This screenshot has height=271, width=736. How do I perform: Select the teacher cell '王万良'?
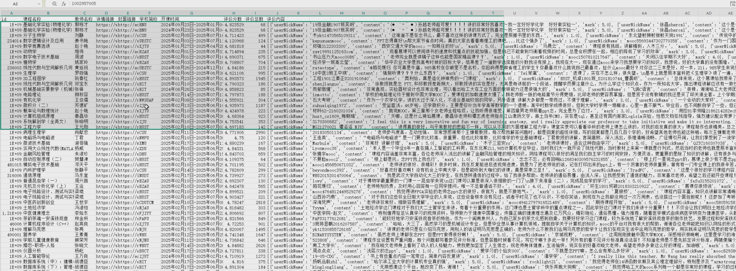(85, 257)
